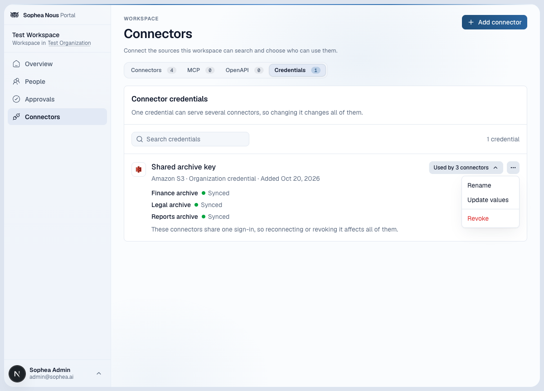This screenshot has height=391, width=544.
Task: Switch to the Connectors tab
Action: pos(153,70)
